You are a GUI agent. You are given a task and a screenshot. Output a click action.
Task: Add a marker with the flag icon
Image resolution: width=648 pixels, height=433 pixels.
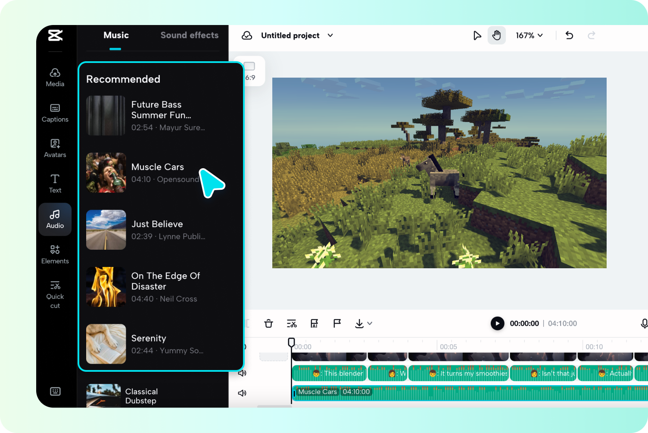coord(337,323)
